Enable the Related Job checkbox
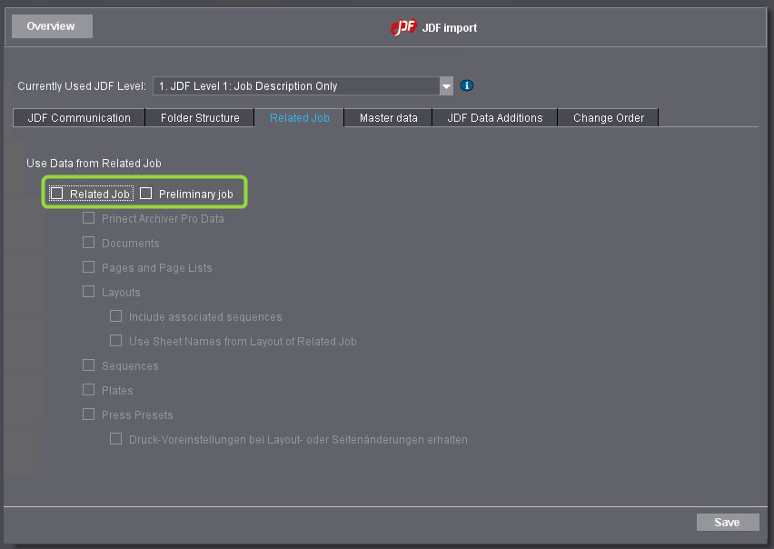The width and height of the screenshot is (774, 549). click(56, 193)
